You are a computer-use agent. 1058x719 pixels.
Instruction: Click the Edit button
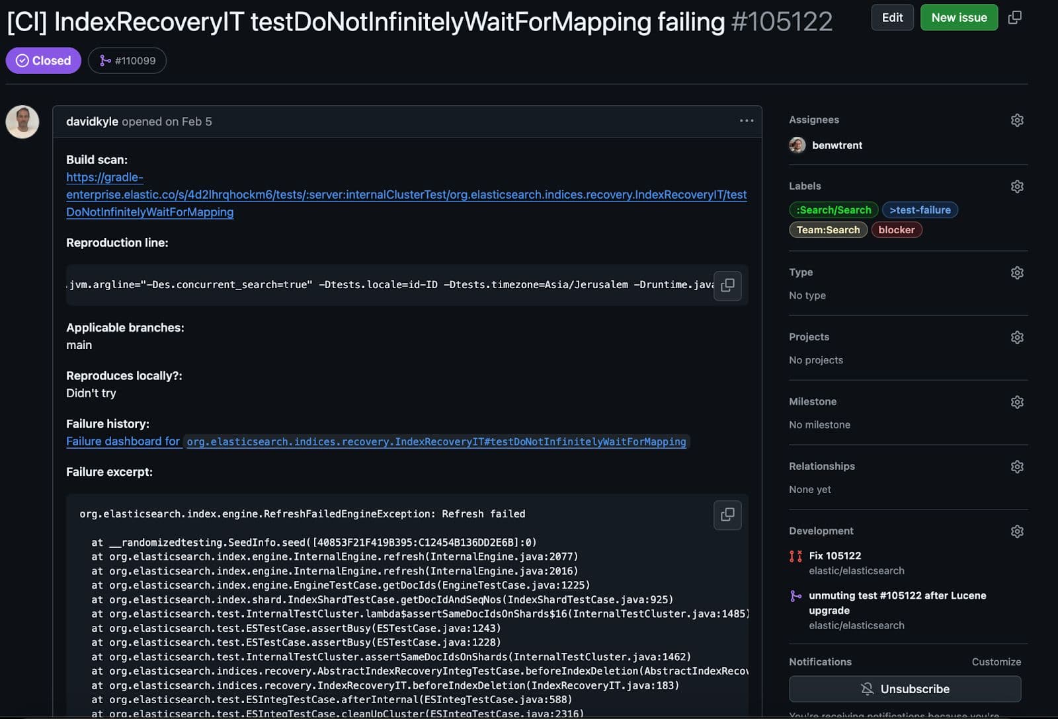point(892,18)
